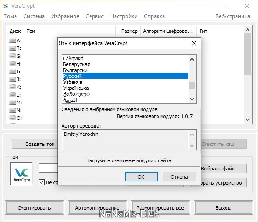Viewport: 258px width, 222px height.
Task: Close the language dialog with X
Action: (x=194, y=43)
